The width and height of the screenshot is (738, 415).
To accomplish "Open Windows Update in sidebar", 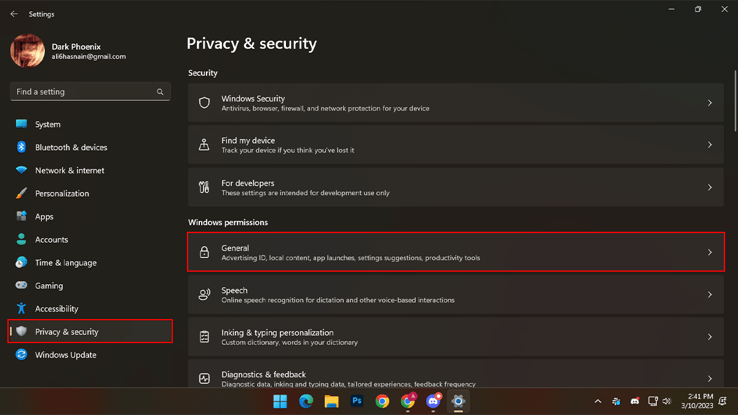I will pyautogui.click(x=65, y=355).
